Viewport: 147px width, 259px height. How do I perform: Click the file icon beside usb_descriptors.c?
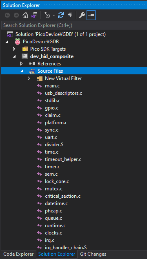coord(40,93)
